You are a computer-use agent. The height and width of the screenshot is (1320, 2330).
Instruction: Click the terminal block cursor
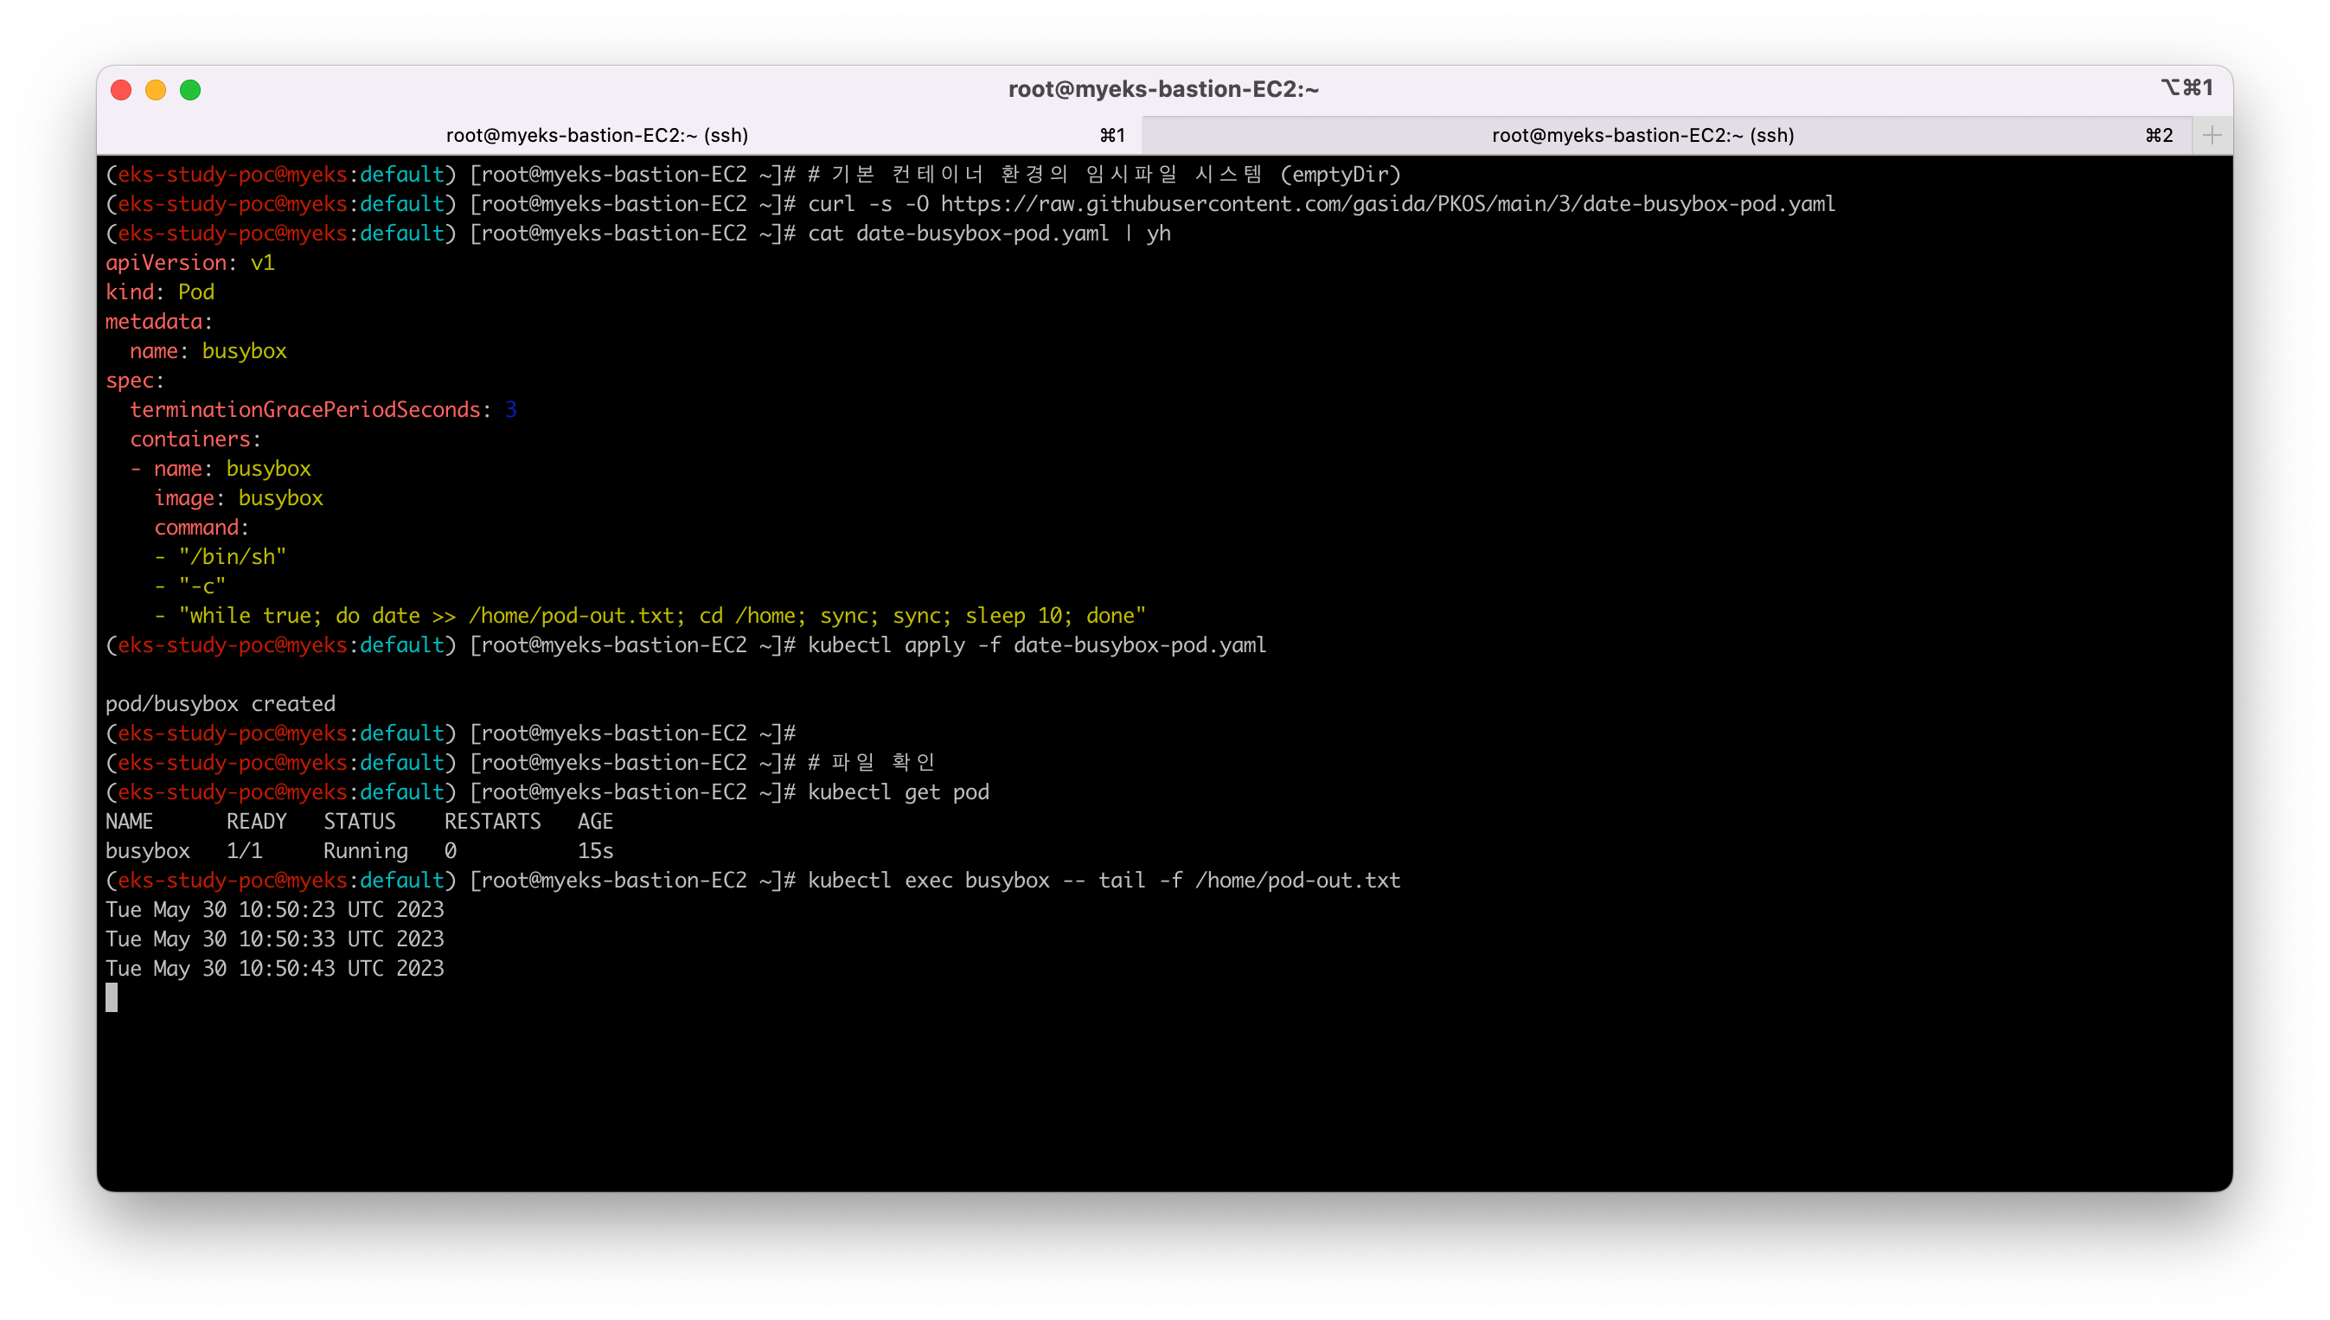[x=112, y=998]
